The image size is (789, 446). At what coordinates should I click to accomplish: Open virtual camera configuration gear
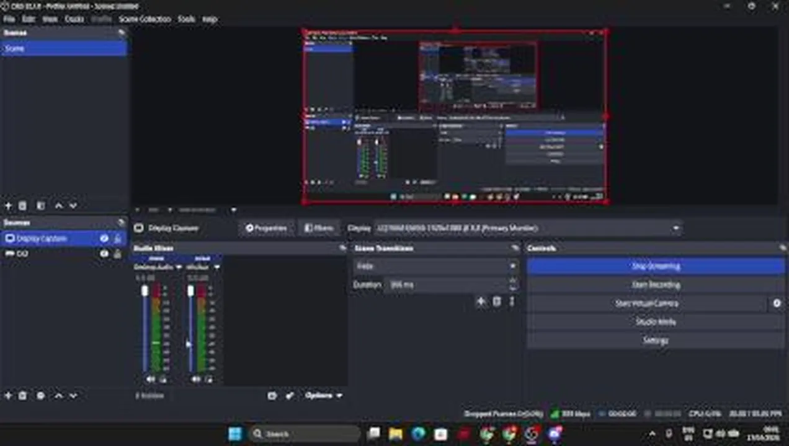(x=777, y=304)
